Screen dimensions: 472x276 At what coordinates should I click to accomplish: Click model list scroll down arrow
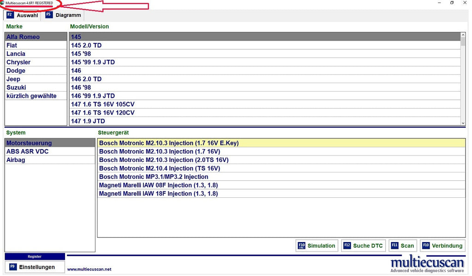click(x=463, y=123)
